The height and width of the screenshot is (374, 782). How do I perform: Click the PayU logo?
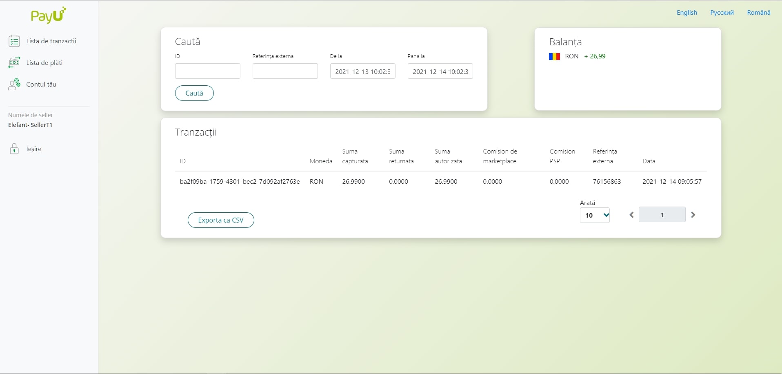tap(48, 15)
